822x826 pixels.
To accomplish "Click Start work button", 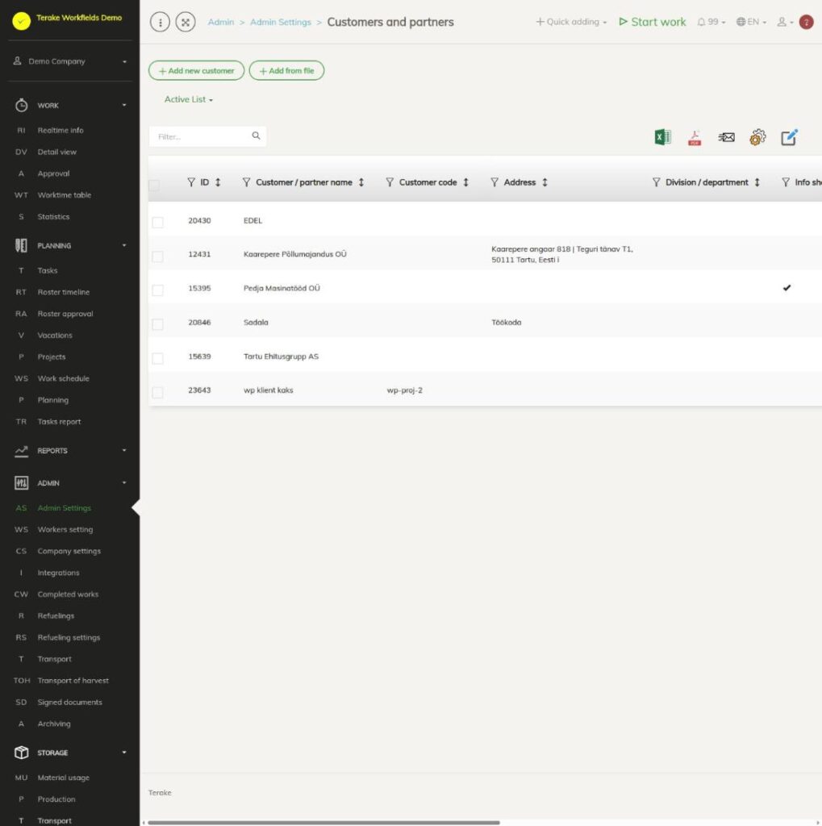I will pyautogui.click(x=653, y=22).
